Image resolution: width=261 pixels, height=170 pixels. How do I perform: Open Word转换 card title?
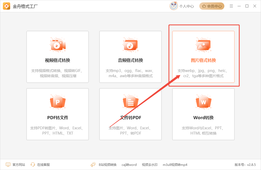pos(203,118)
